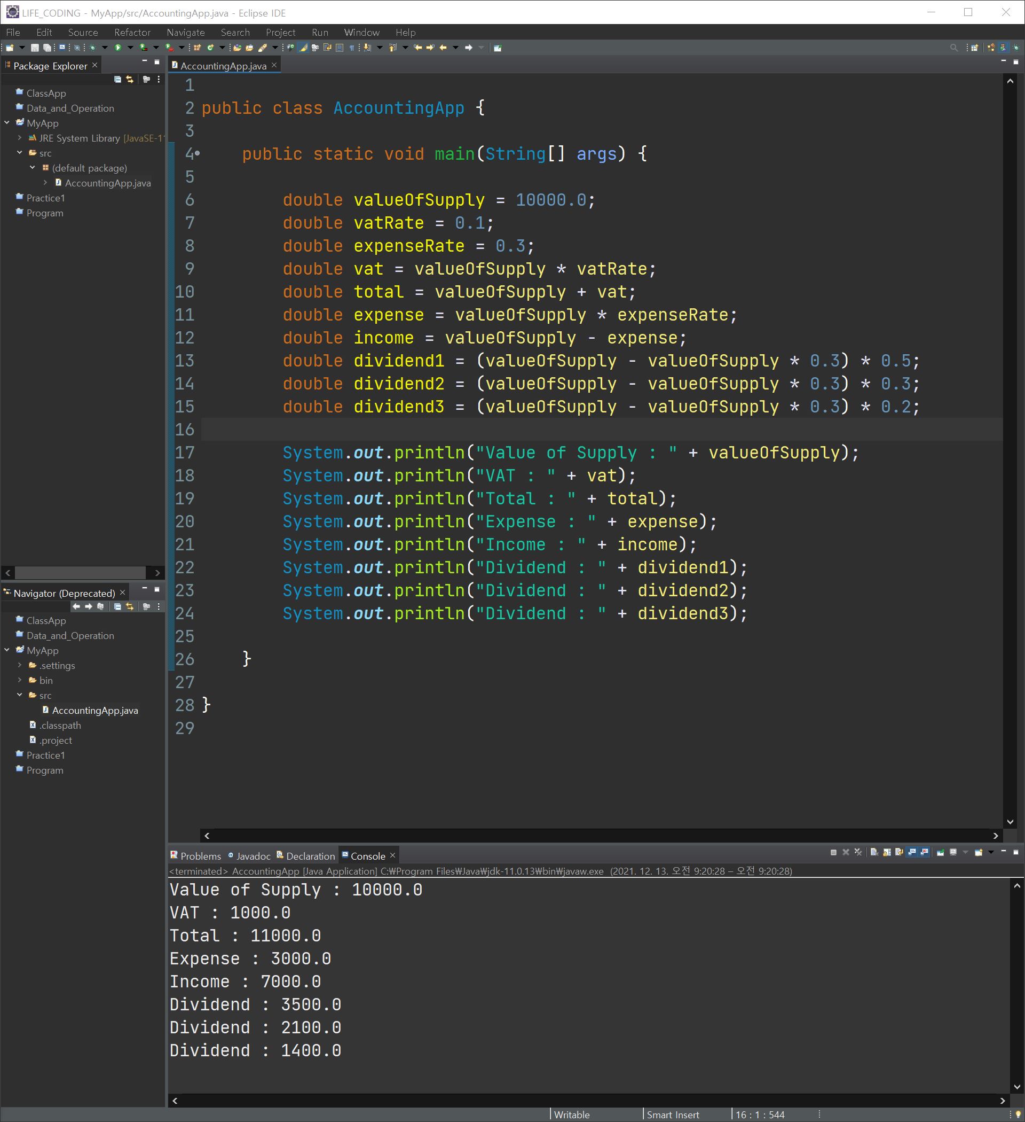Screen dimensions: 1025x1122
Task: Toggle Scroll Lock in Console toolbar
Action: (887, 852)
